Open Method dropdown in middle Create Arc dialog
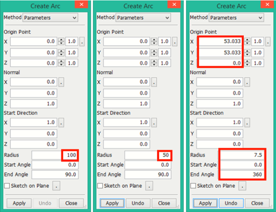Viewport: 276px width, 212px height. point(143,18)
